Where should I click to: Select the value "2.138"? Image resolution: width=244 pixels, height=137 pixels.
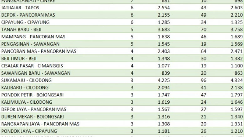pos(237,87)
